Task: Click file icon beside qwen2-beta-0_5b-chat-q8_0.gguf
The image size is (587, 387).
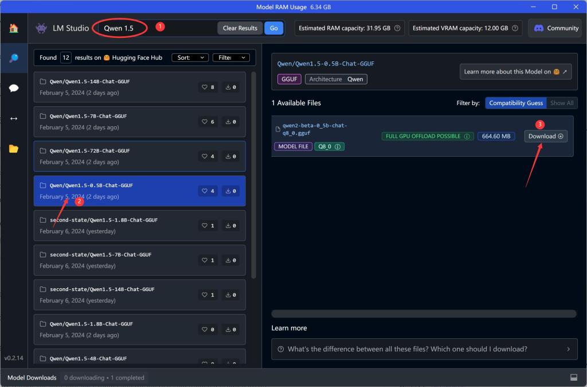Action: pyautogui.click(x=278, y=129)
